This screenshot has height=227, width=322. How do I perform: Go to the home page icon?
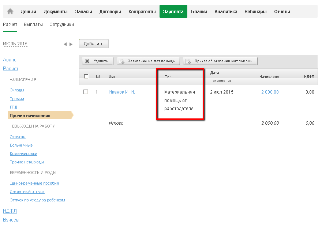[x=10, y=11]
